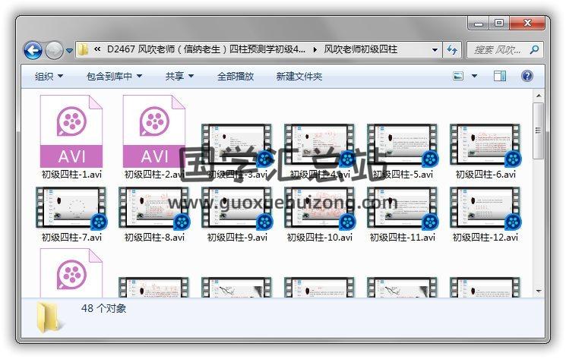Click the 新建文件夹 button
The image size is (566, 359).
pyautogui.click(x=299, y=76)
